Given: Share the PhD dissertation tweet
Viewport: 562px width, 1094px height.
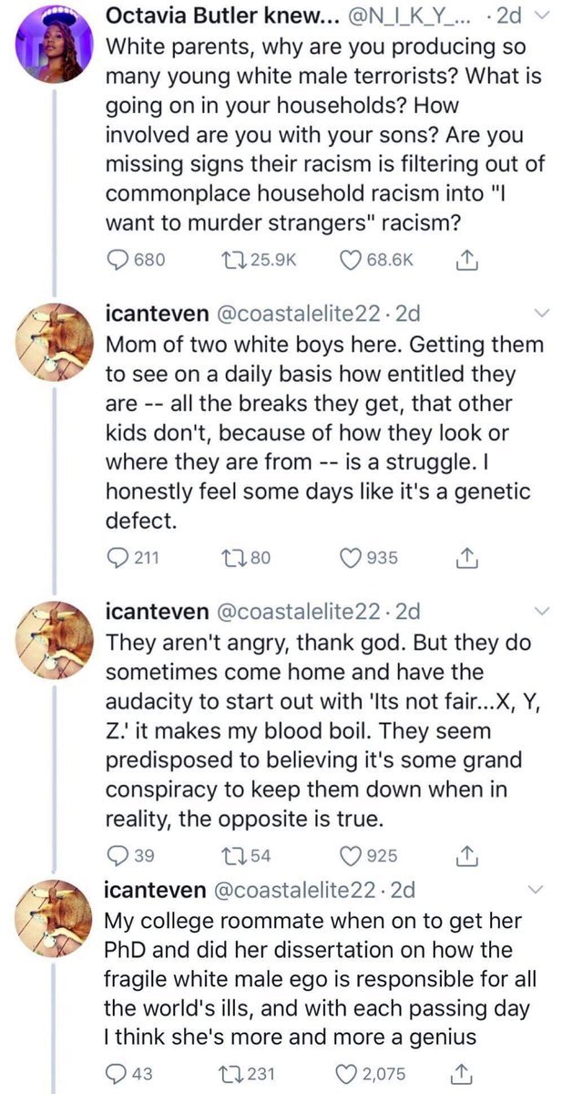Looking at the screenshot, I should [x=465, y=1073].
